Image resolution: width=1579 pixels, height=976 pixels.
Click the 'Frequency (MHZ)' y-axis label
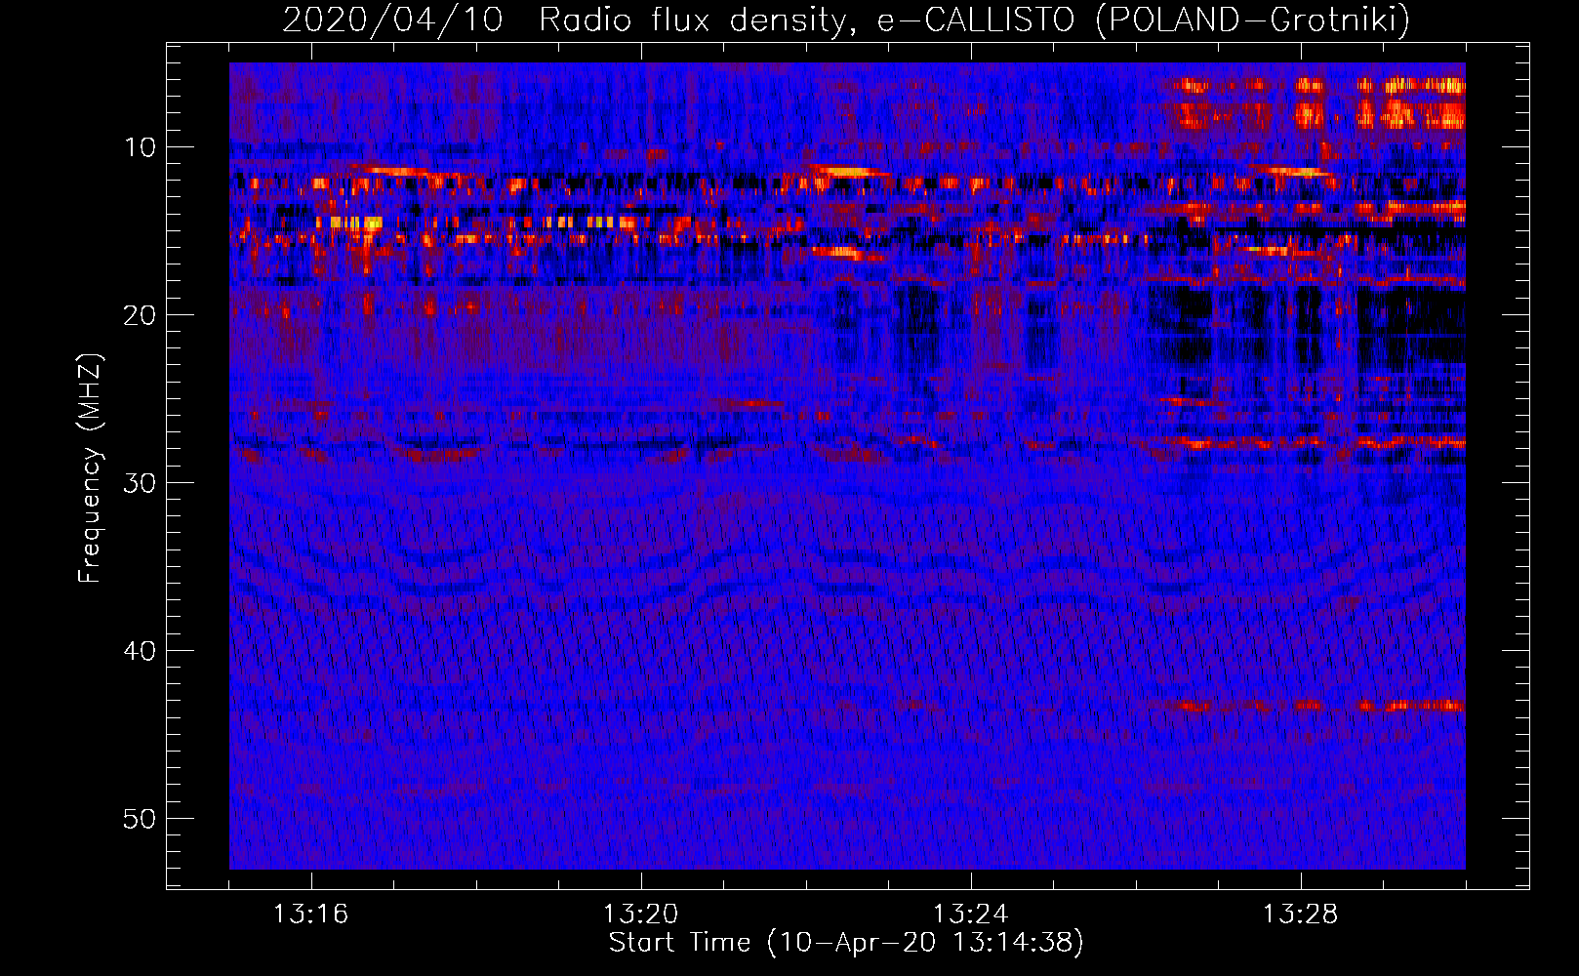tap(90, 468)
